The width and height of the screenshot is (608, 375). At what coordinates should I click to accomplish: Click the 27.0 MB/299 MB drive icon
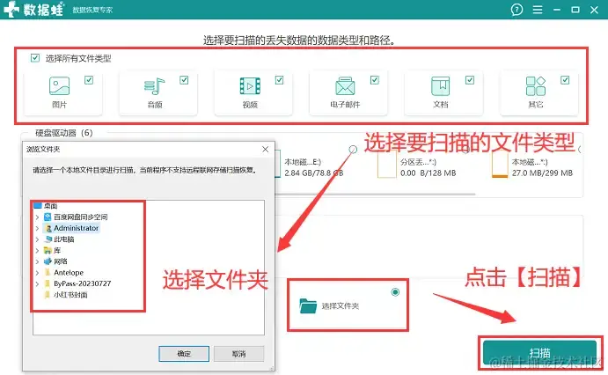pos(500,165)
